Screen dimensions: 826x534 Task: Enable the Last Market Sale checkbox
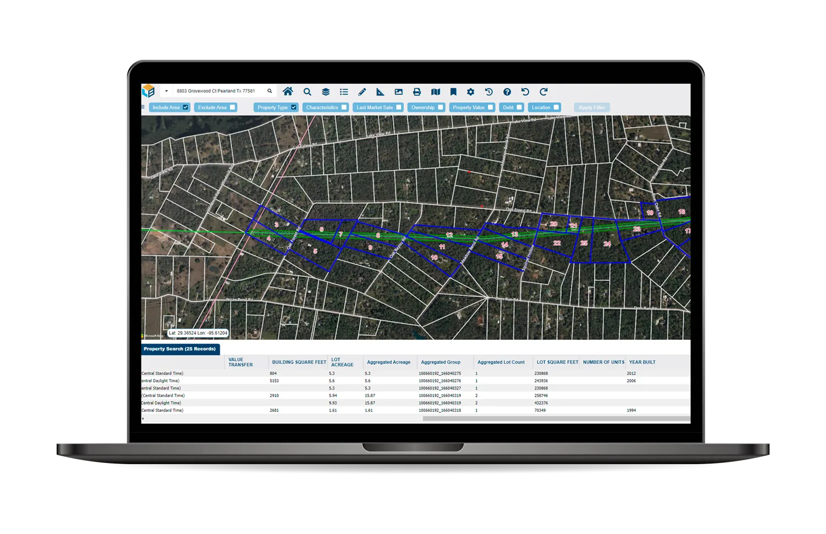click(399, 107)
